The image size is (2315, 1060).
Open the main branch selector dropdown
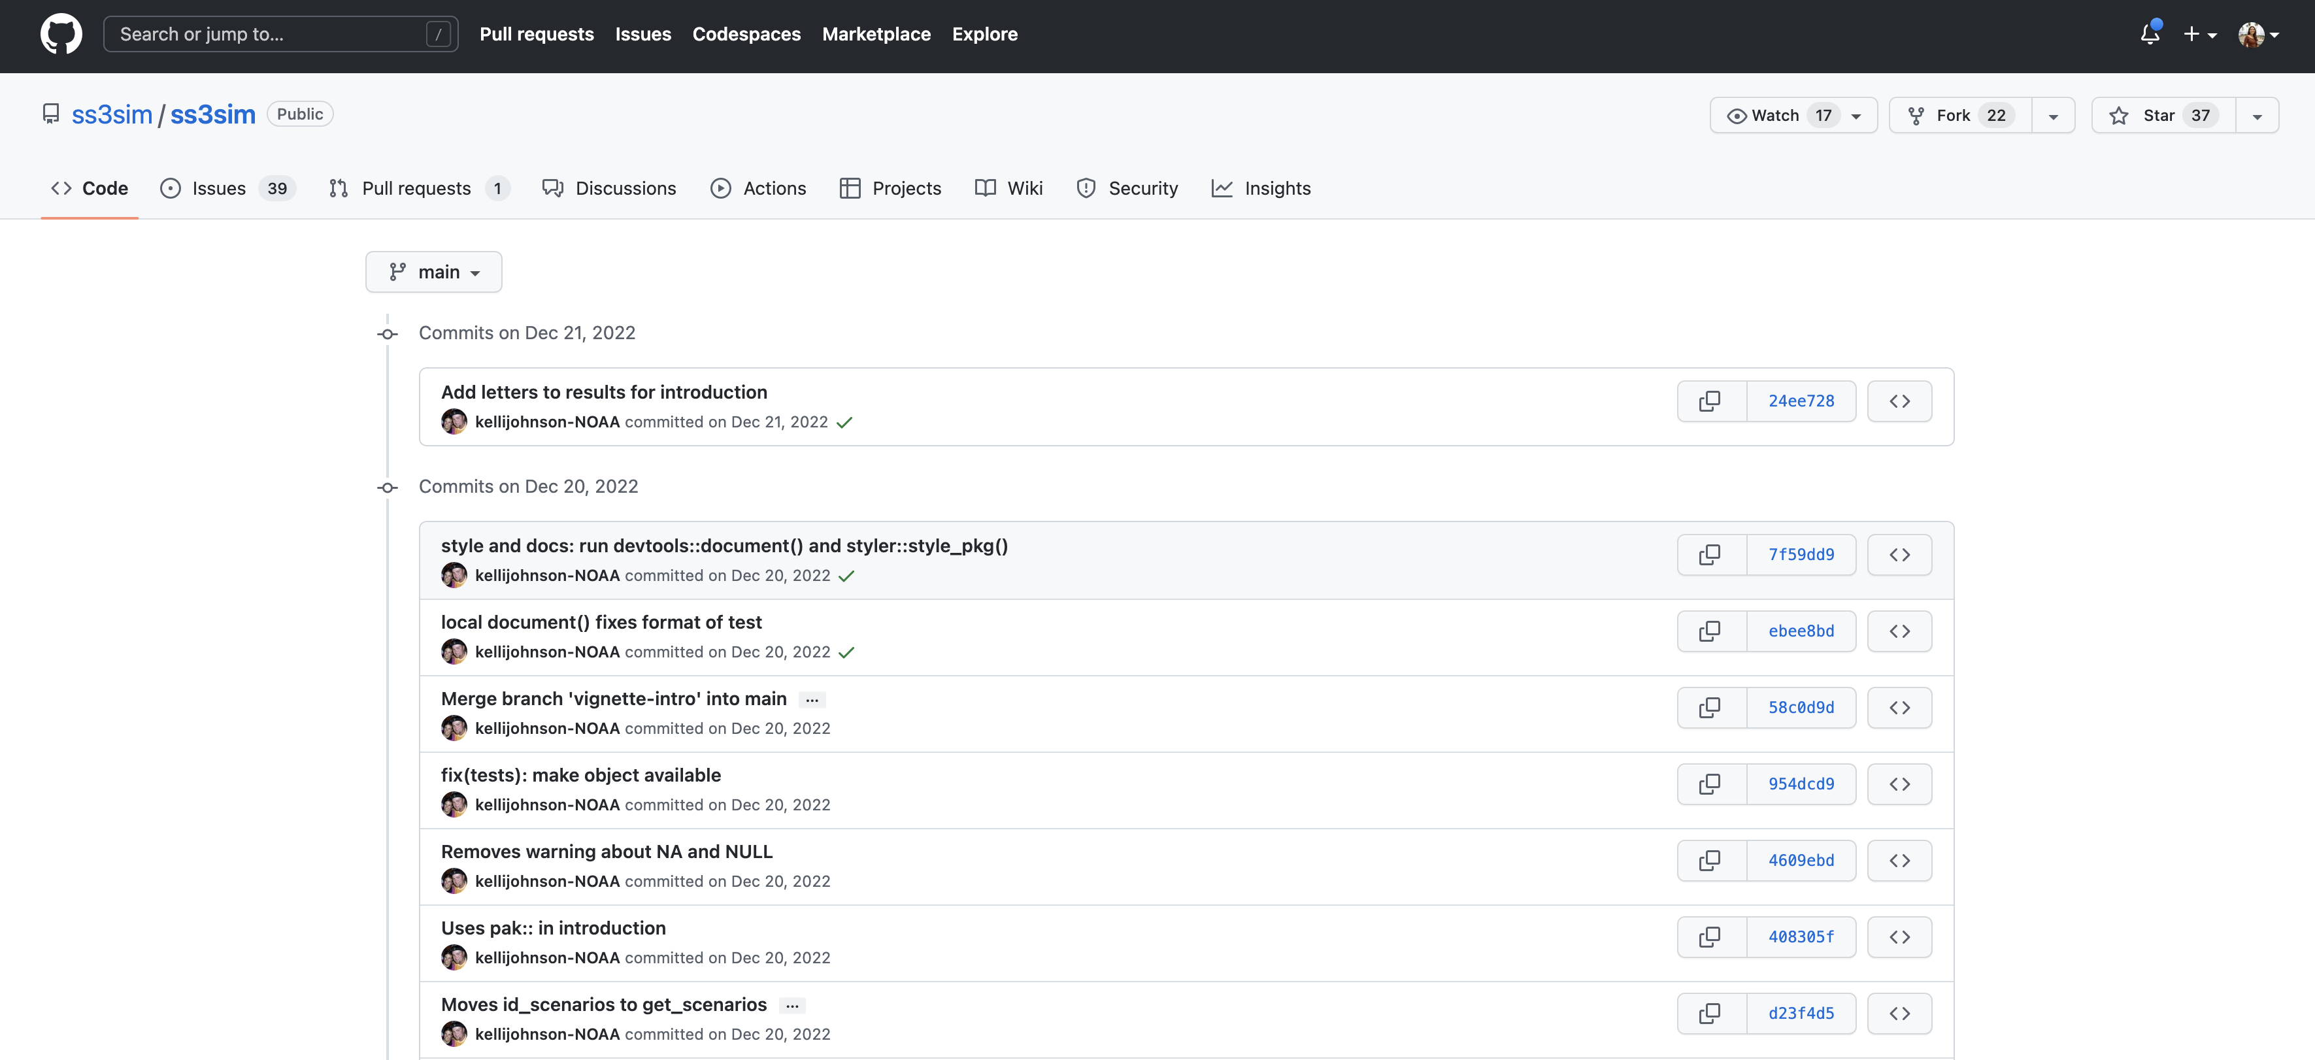pyautogui.click(x=433, y=272)
